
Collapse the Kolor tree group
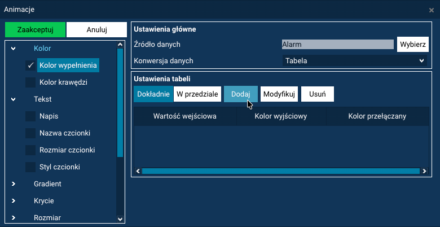pos(14,49)
